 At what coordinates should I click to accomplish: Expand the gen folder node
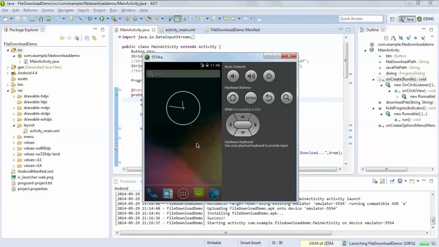[x=8, y=68]
